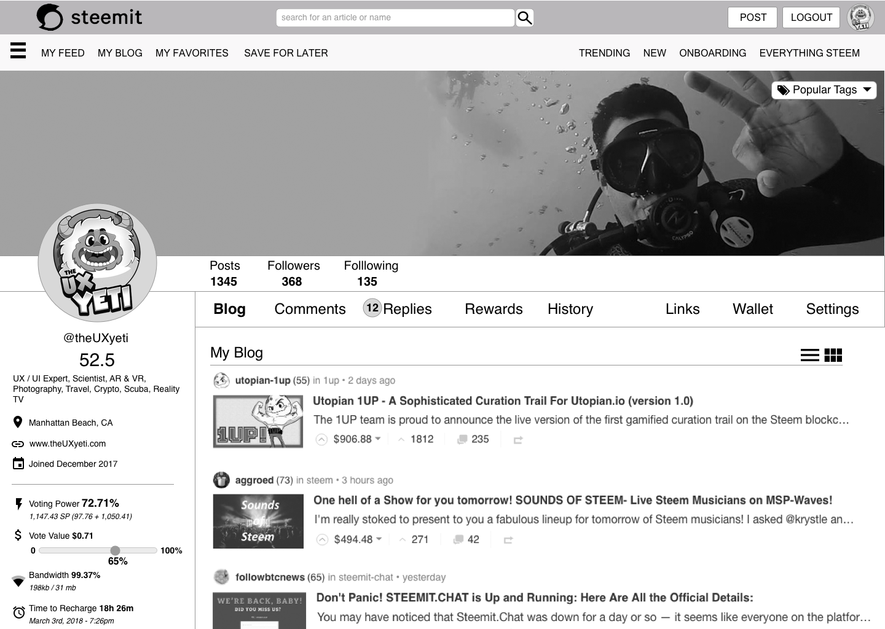Image resolution: width=885 pixels, height=629 pixels.
Task: Open the History tab
Action: click(x=570, y=309)
